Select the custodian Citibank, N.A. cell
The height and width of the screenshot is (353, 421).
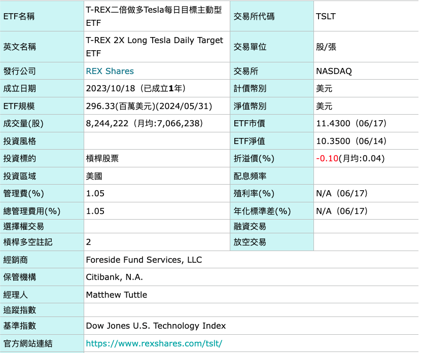pyautogui.click(x=116, y=277)
